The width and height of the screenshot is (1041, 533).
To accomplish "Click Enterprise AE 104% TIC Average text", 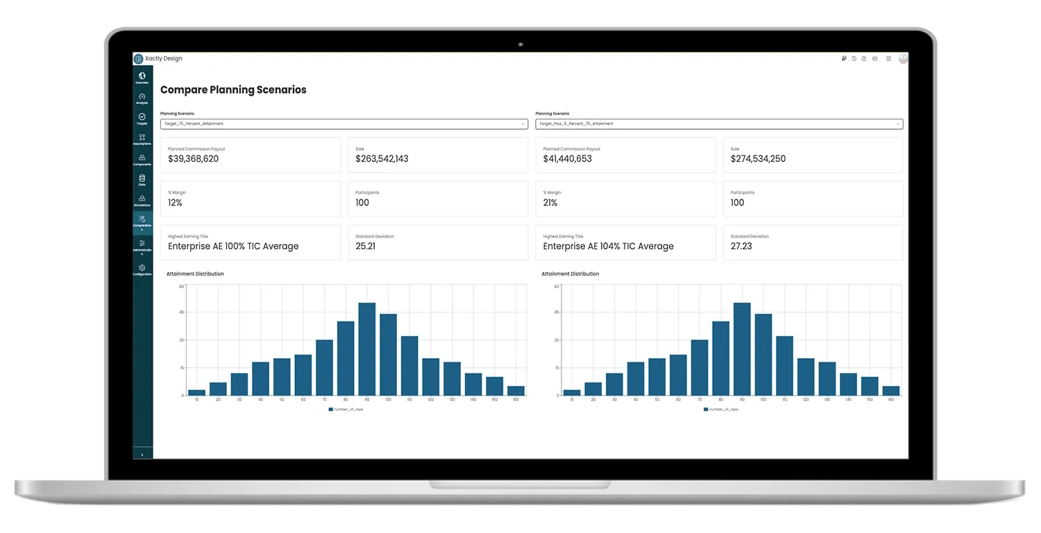I will click(609, 246).
